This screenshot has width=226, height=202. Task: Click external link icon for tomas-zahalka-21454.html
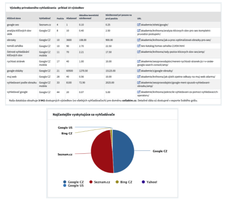point(139,46)
